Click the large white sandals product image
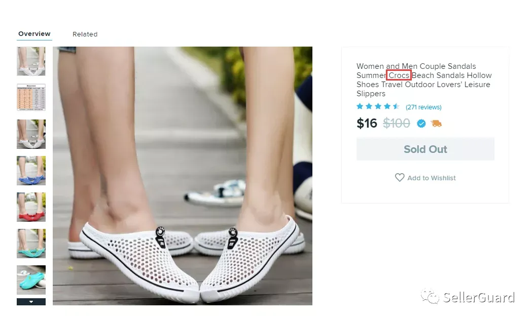Viewport: 532px width, 319px height. [x=183, y=176]
